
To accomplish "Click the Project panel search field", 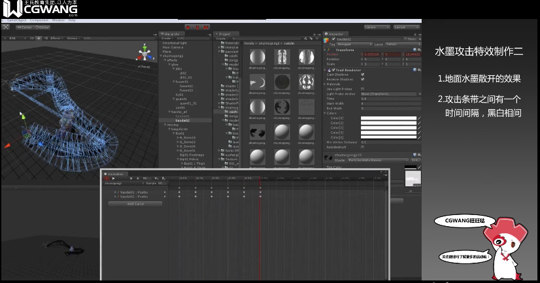I will (x=267, y=39).
